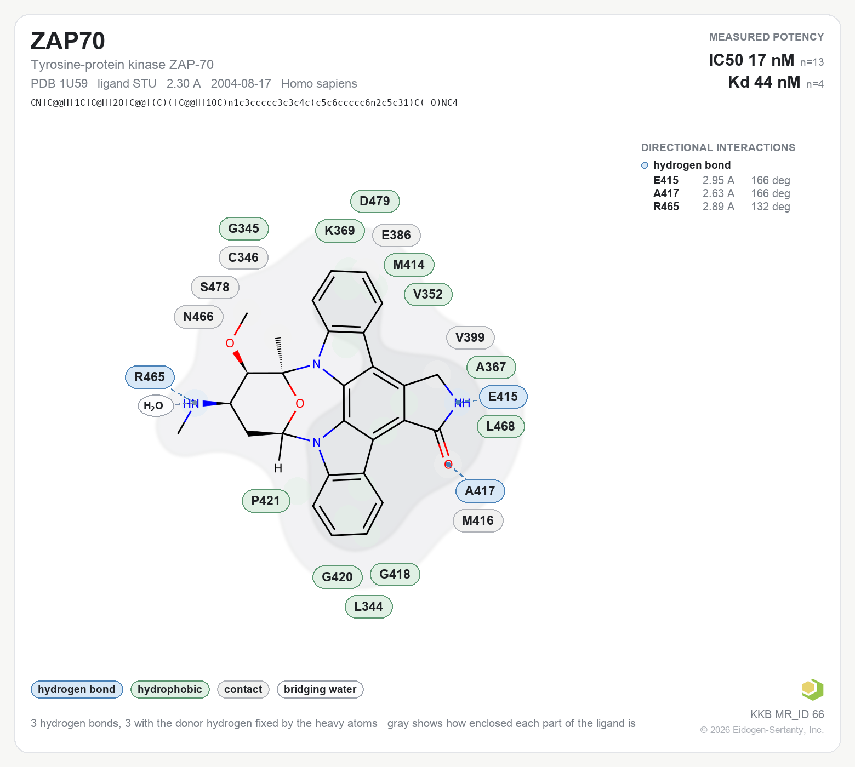This screenshot has width=855, height=767.
Task: Click the IC50 17 nM value
Action: click(751, 60)
